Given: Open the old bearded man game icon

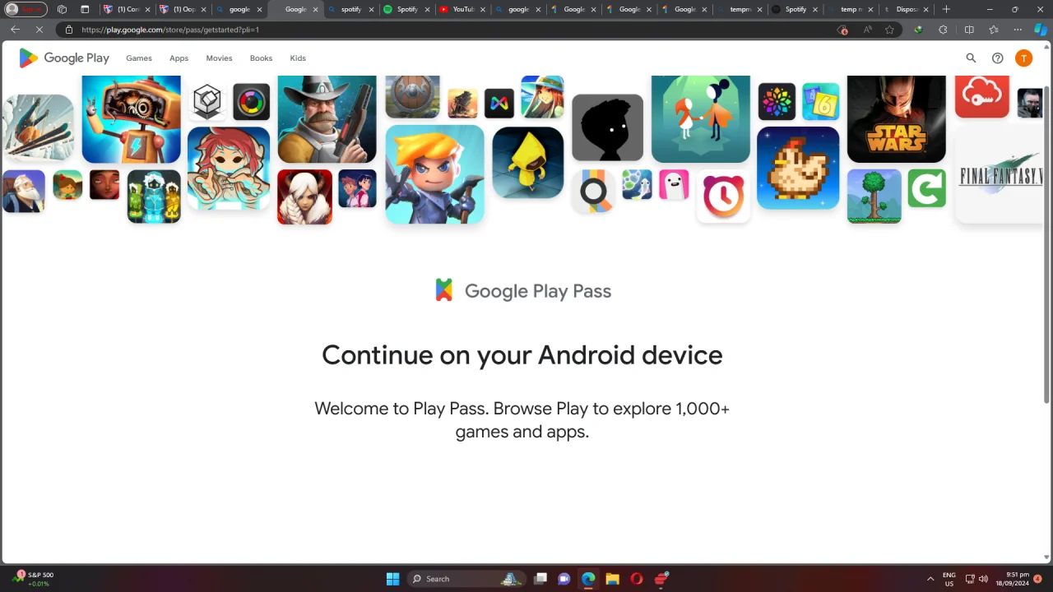Looking at the screenshot, I should (23, 191).
